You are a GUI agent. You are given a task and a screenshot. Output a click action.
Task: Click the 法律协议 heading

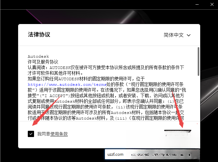39,35
